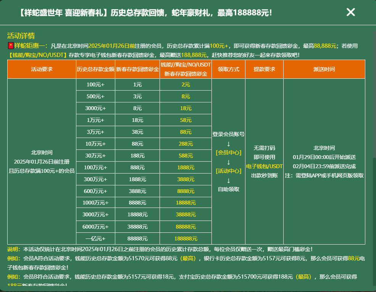Select the 历史总存款金额 column header
Screen dimensions: 376x292
tap(95, 69)
